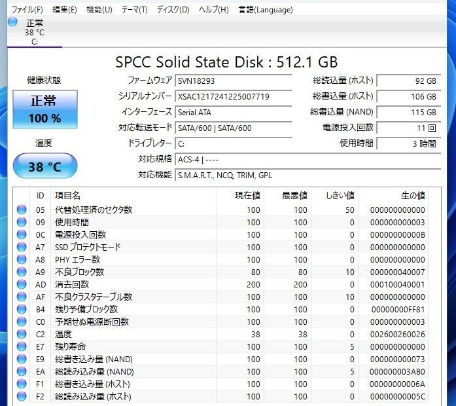The height and width of the screenshot is (406, 456).
Task: Click status icon of row C0 予期せぬ電源断回数
Action: [22, 322]
